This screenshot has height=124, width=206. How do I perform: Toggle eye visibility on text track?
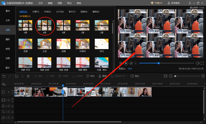12,112
